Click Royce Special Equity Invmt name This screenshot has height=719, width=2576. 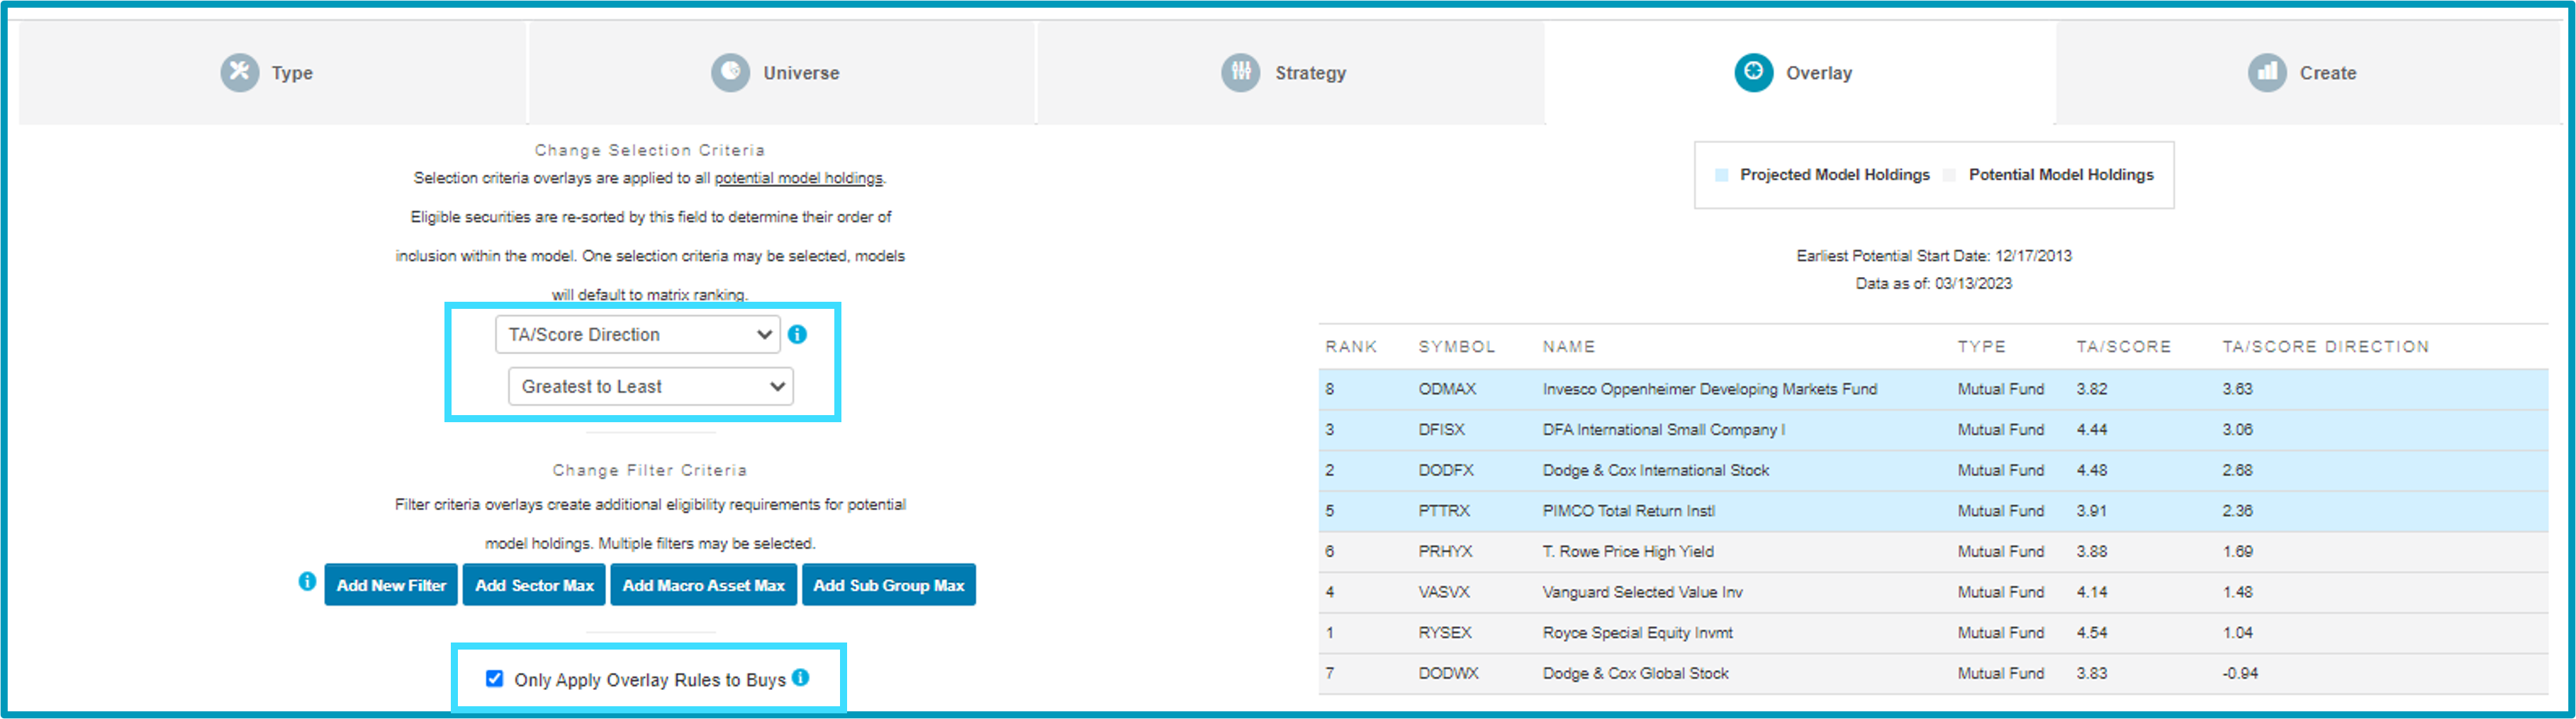click(1638, 633)
